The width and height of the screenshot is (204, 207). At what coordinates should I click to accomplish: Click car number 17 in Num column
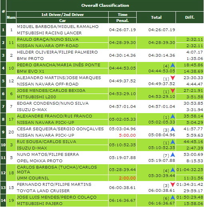(11, 119)
